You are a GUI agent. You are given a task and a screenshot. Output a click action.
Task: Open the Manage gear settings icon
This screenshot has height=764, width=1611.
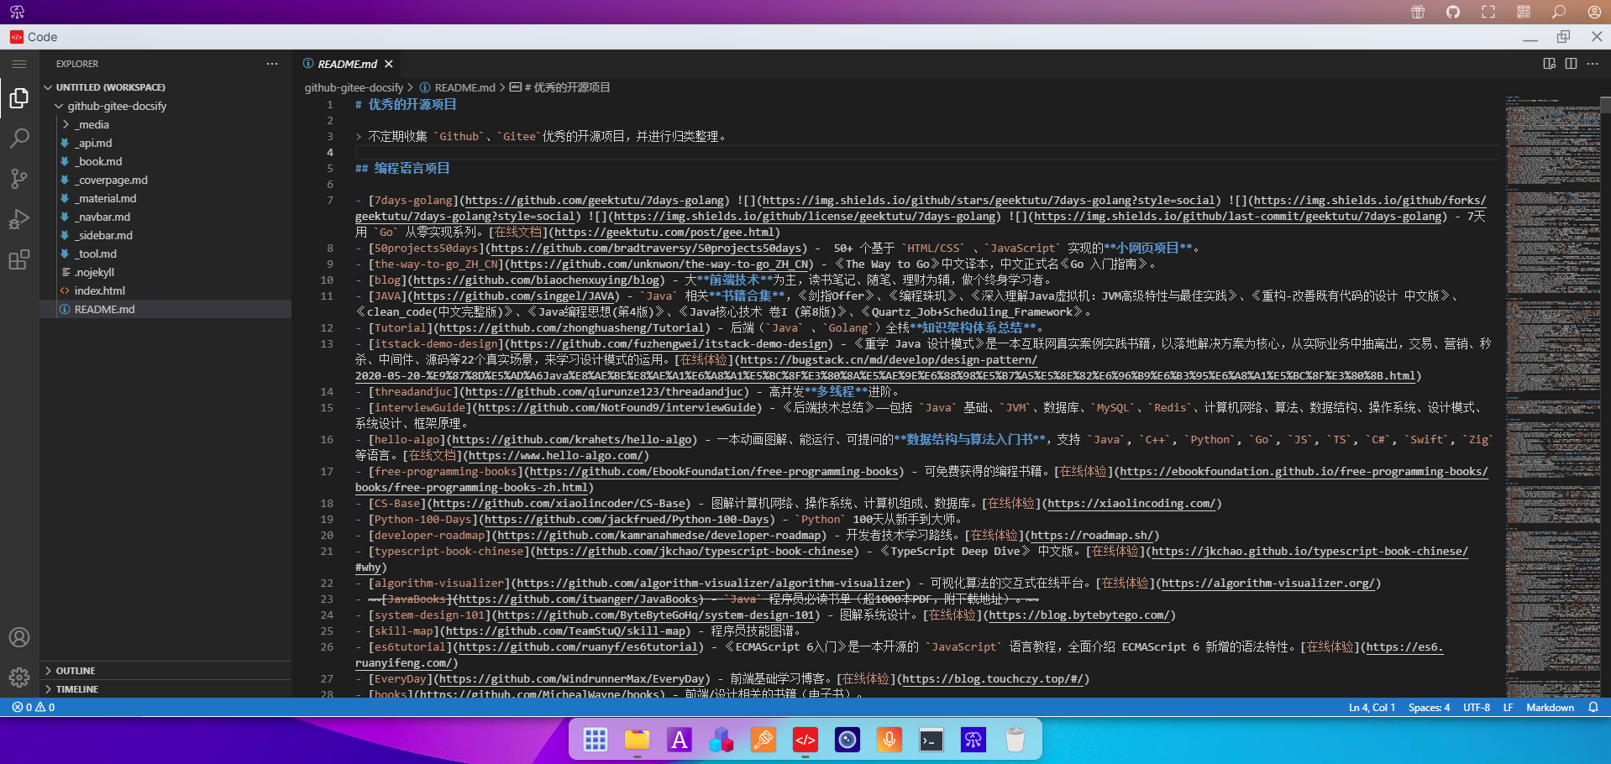19,678
